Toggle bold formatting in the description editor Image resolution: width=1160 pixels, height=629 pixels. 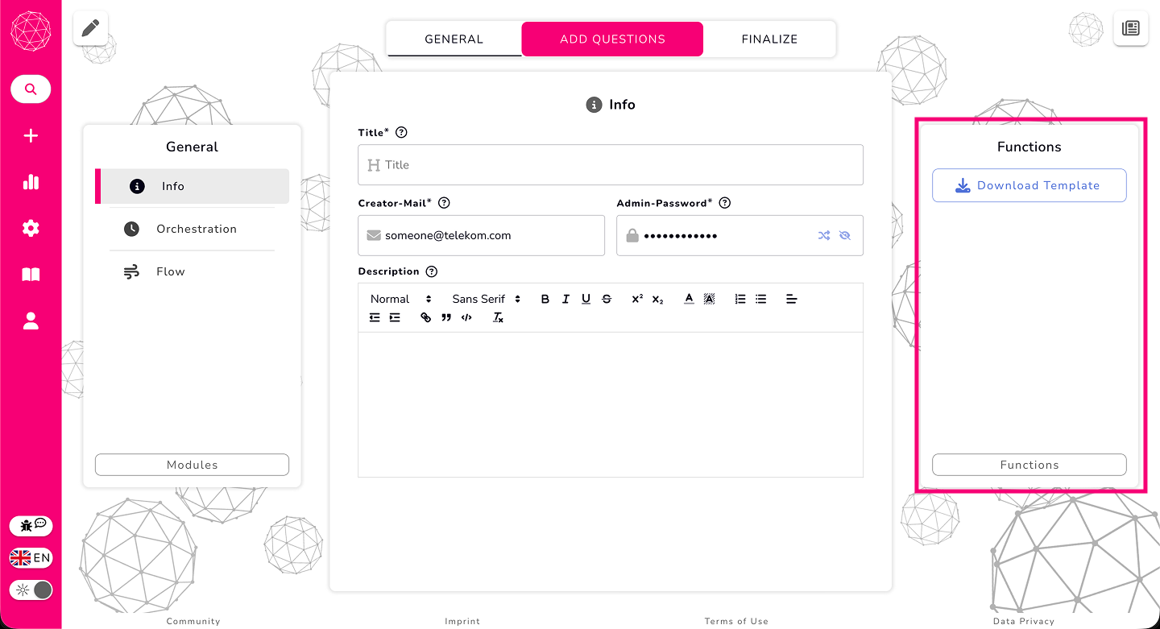(545, 298)
